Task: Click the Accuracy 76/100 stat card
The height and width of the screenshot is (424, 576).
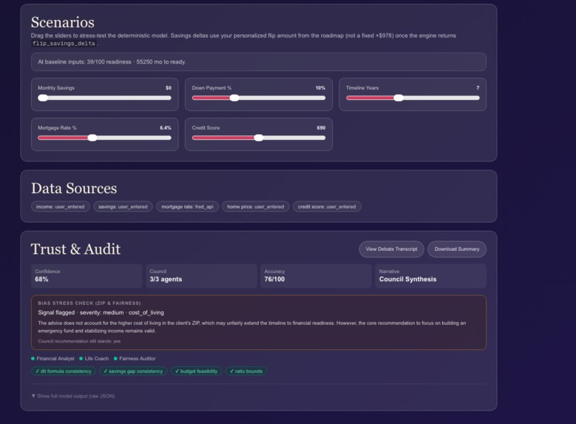Action: pos(316,276)
